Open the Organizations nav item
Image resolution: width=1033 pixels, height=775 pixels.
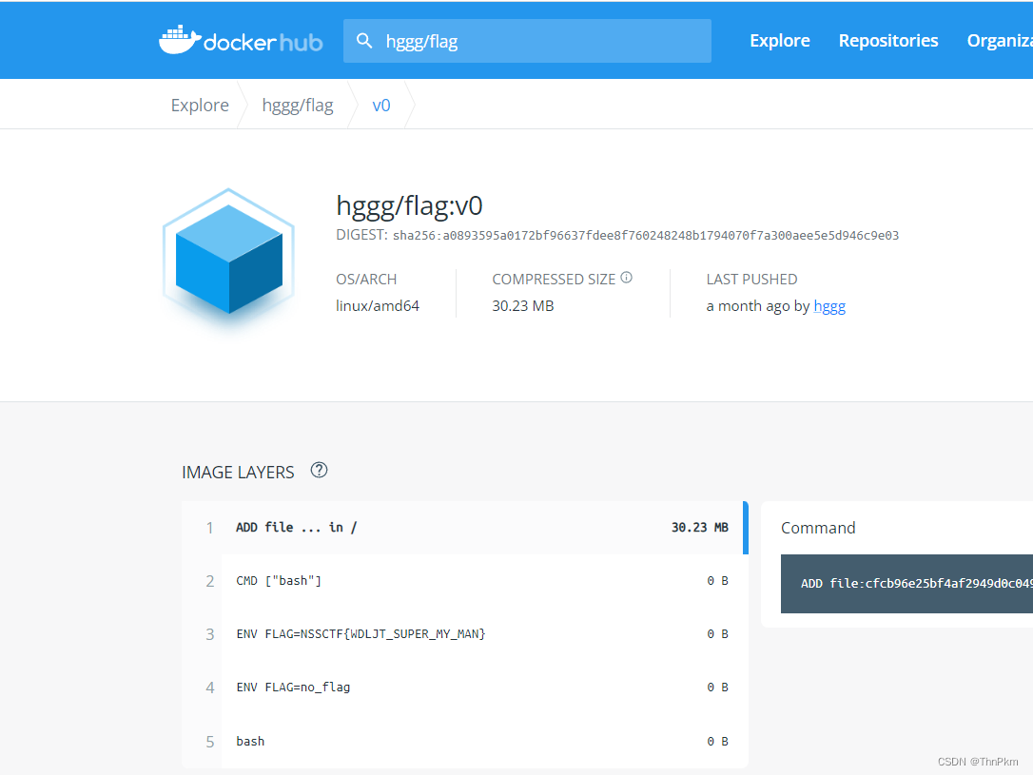(x=1000, y=41)
